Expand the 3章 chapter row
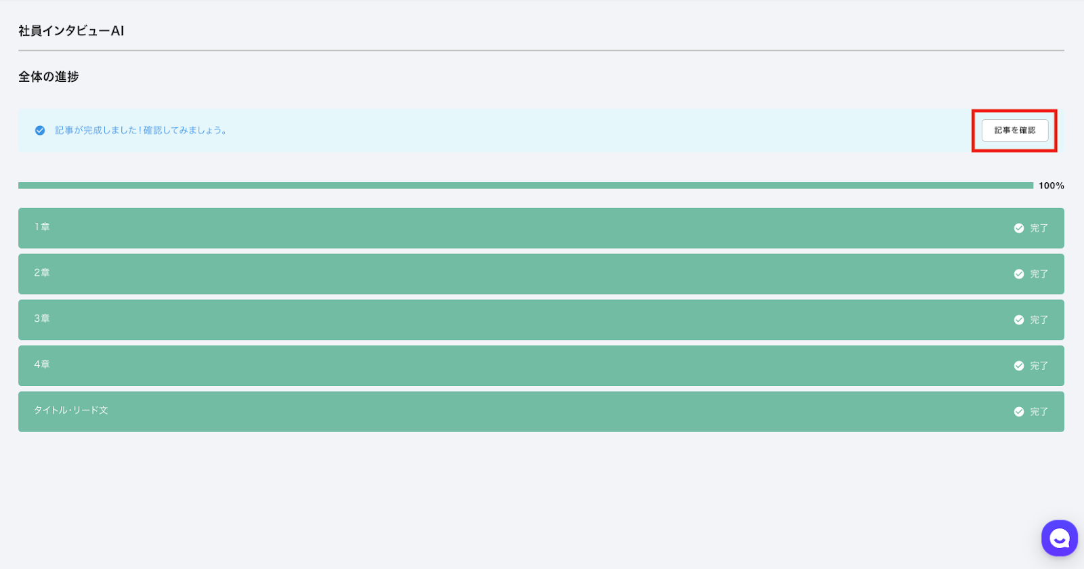This screenshot has height=569, width=1084. click(x=42, y=318)
